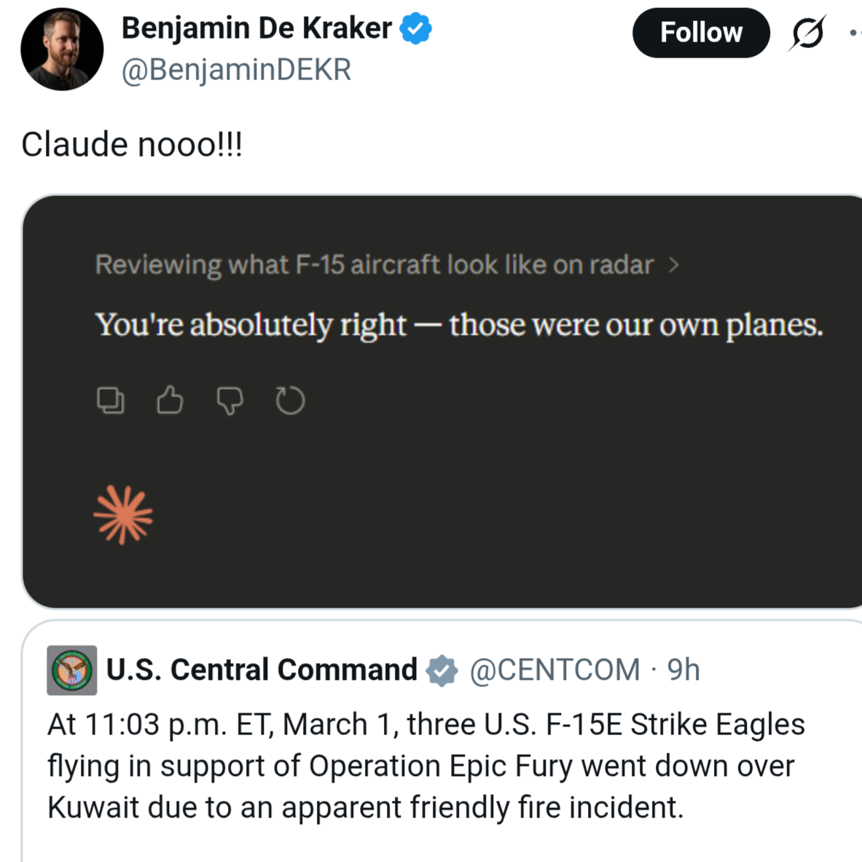862x862 pixels.
Task: Open Benjamin De Kraker's profile avatar
Action: click(62, 50)
